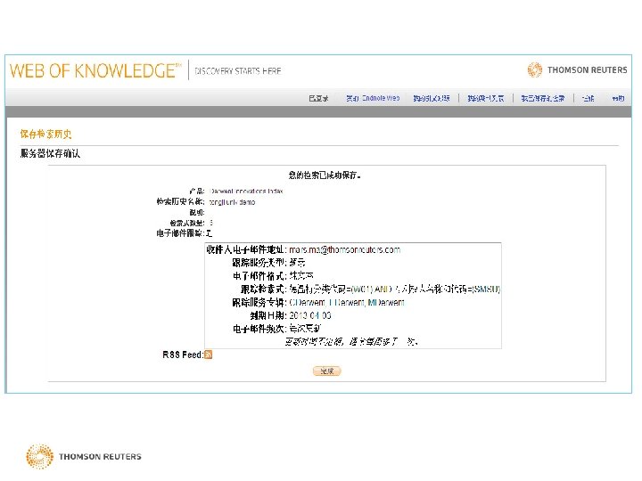Click the server save confirmation heading

(x=50, y=153)
